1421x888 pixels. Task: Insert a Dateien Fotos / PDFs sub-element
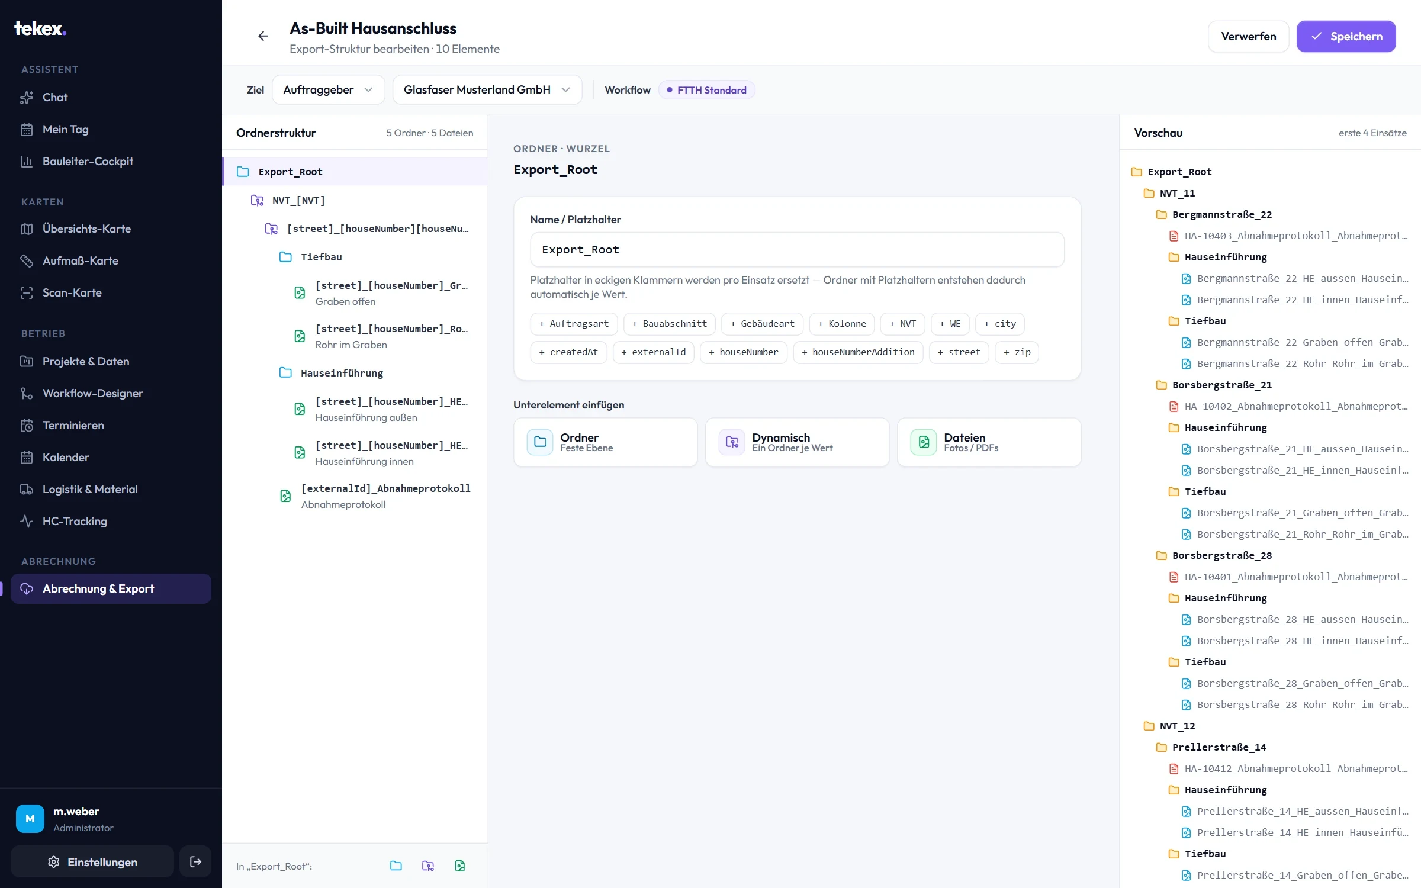(x=989, y=442)
